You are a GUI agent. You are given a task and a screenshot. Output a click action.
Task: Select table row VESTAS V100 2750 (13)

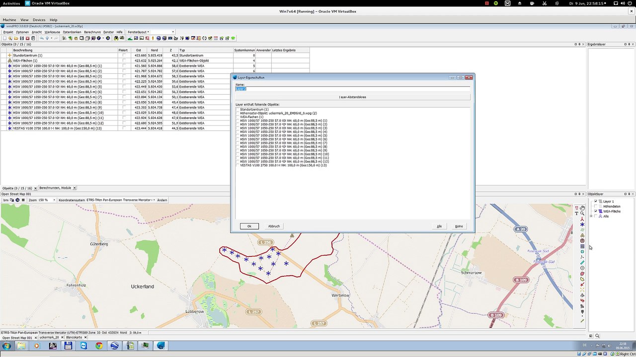[154, 128]
